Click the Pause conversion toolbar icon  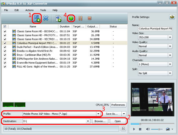pos(80,18)
